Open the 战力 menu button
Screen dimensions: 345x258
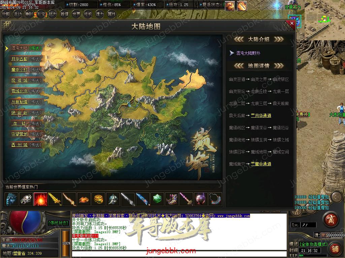[53, 14]
